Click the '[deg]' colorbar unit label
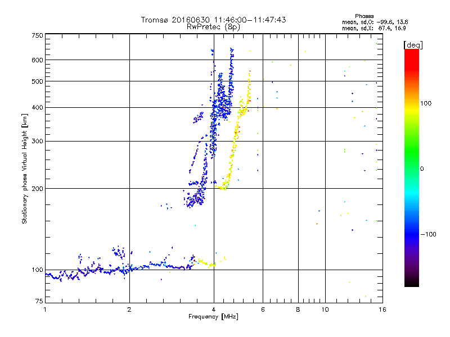This screenshot has height=337, width=450. pos(413,45)
